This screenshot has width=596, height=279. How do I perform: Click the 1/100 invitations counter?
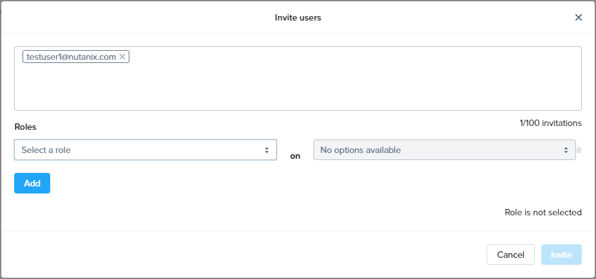pyautogui.click(x=550, y=123)
